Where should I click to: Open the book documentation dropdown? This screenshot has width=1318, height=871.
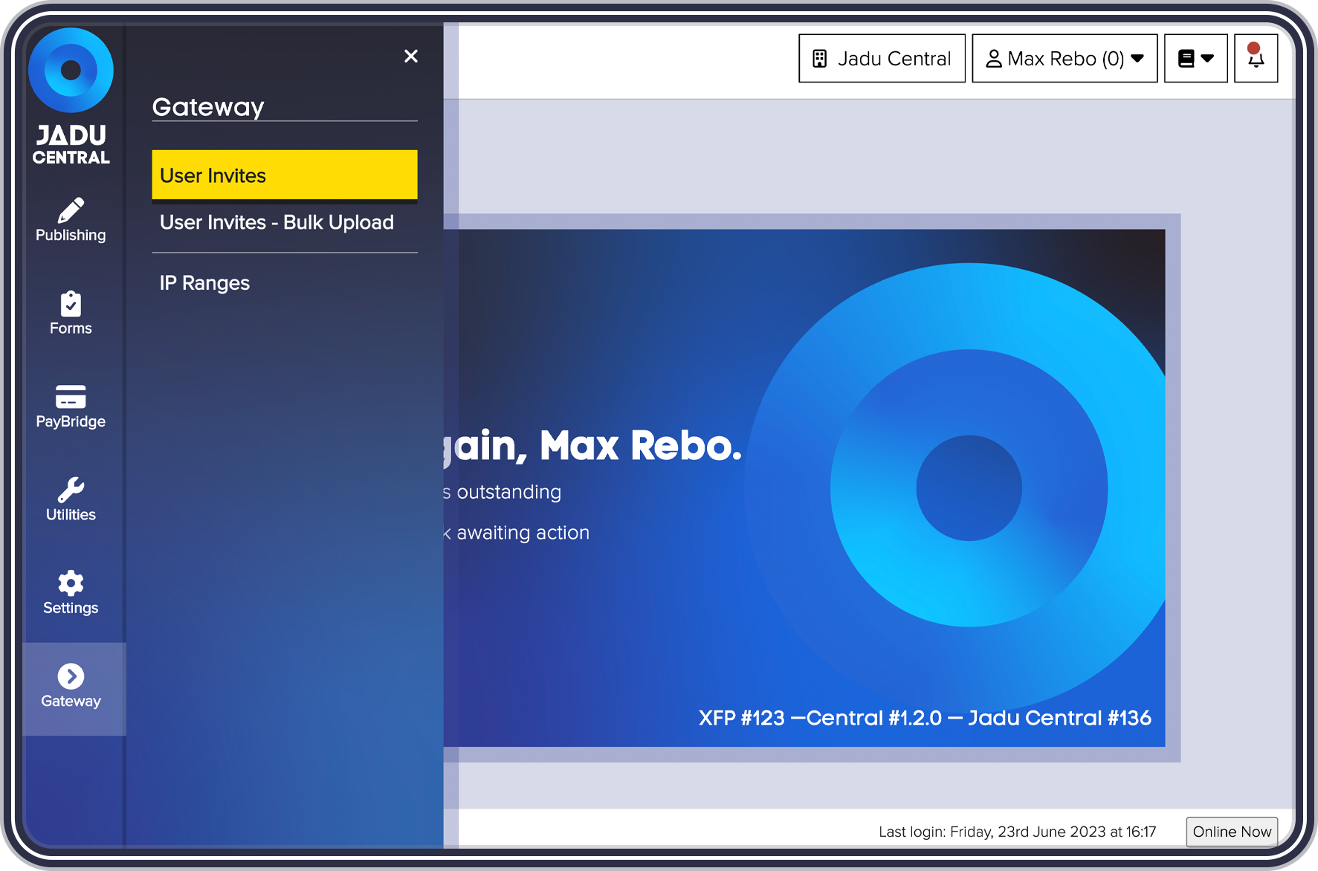tap(1195, 58)
